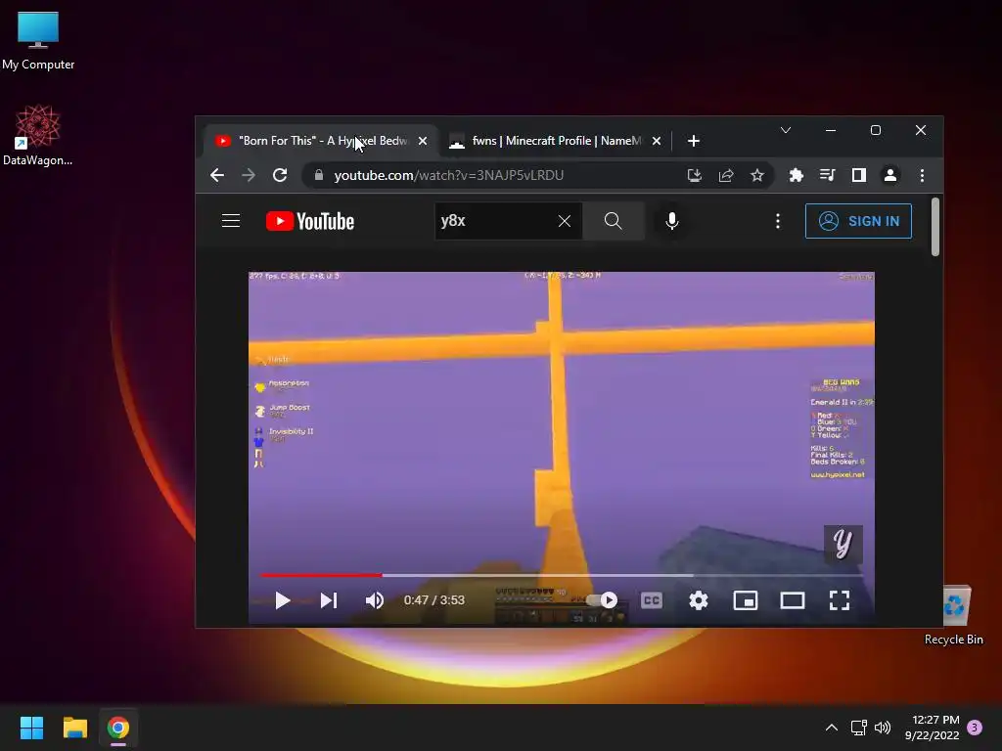This screenshot has height=751, width=1002.
Task: Close the fwns NameMC tab
Action: (x=657, y=141)
